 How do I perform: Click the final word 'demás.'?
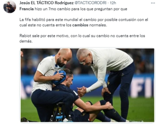point(26,41)
